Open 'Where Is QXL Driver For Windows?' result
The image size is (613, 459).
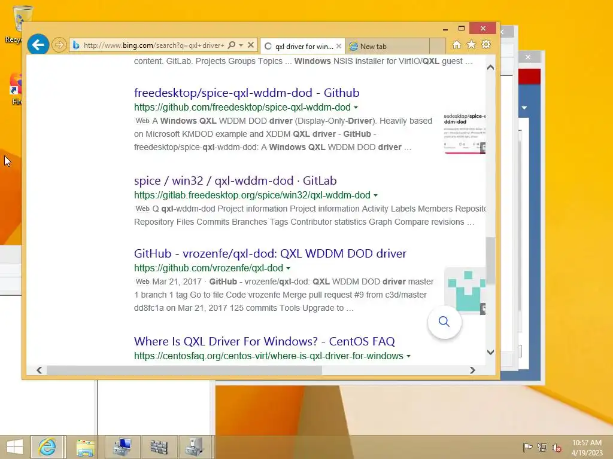(x=264, y=341)
